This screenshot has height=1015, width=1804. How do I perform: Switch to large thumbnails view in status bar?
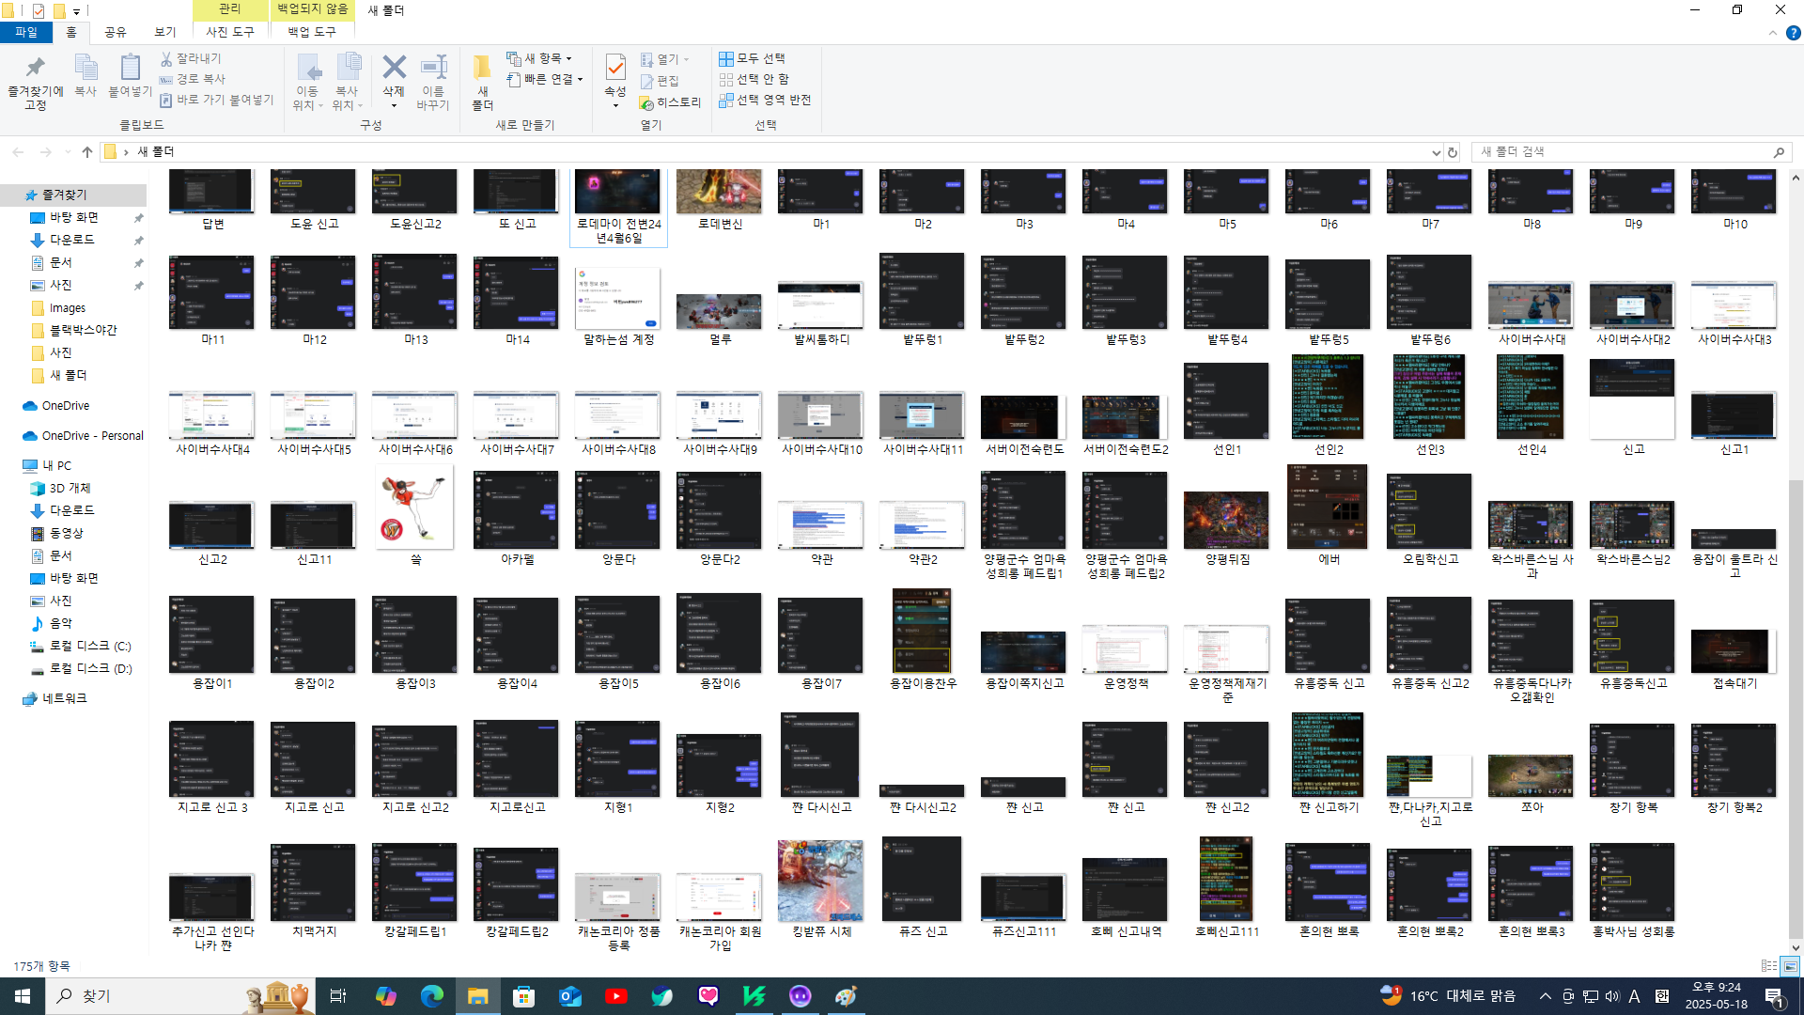click(x=1790, y=966)
